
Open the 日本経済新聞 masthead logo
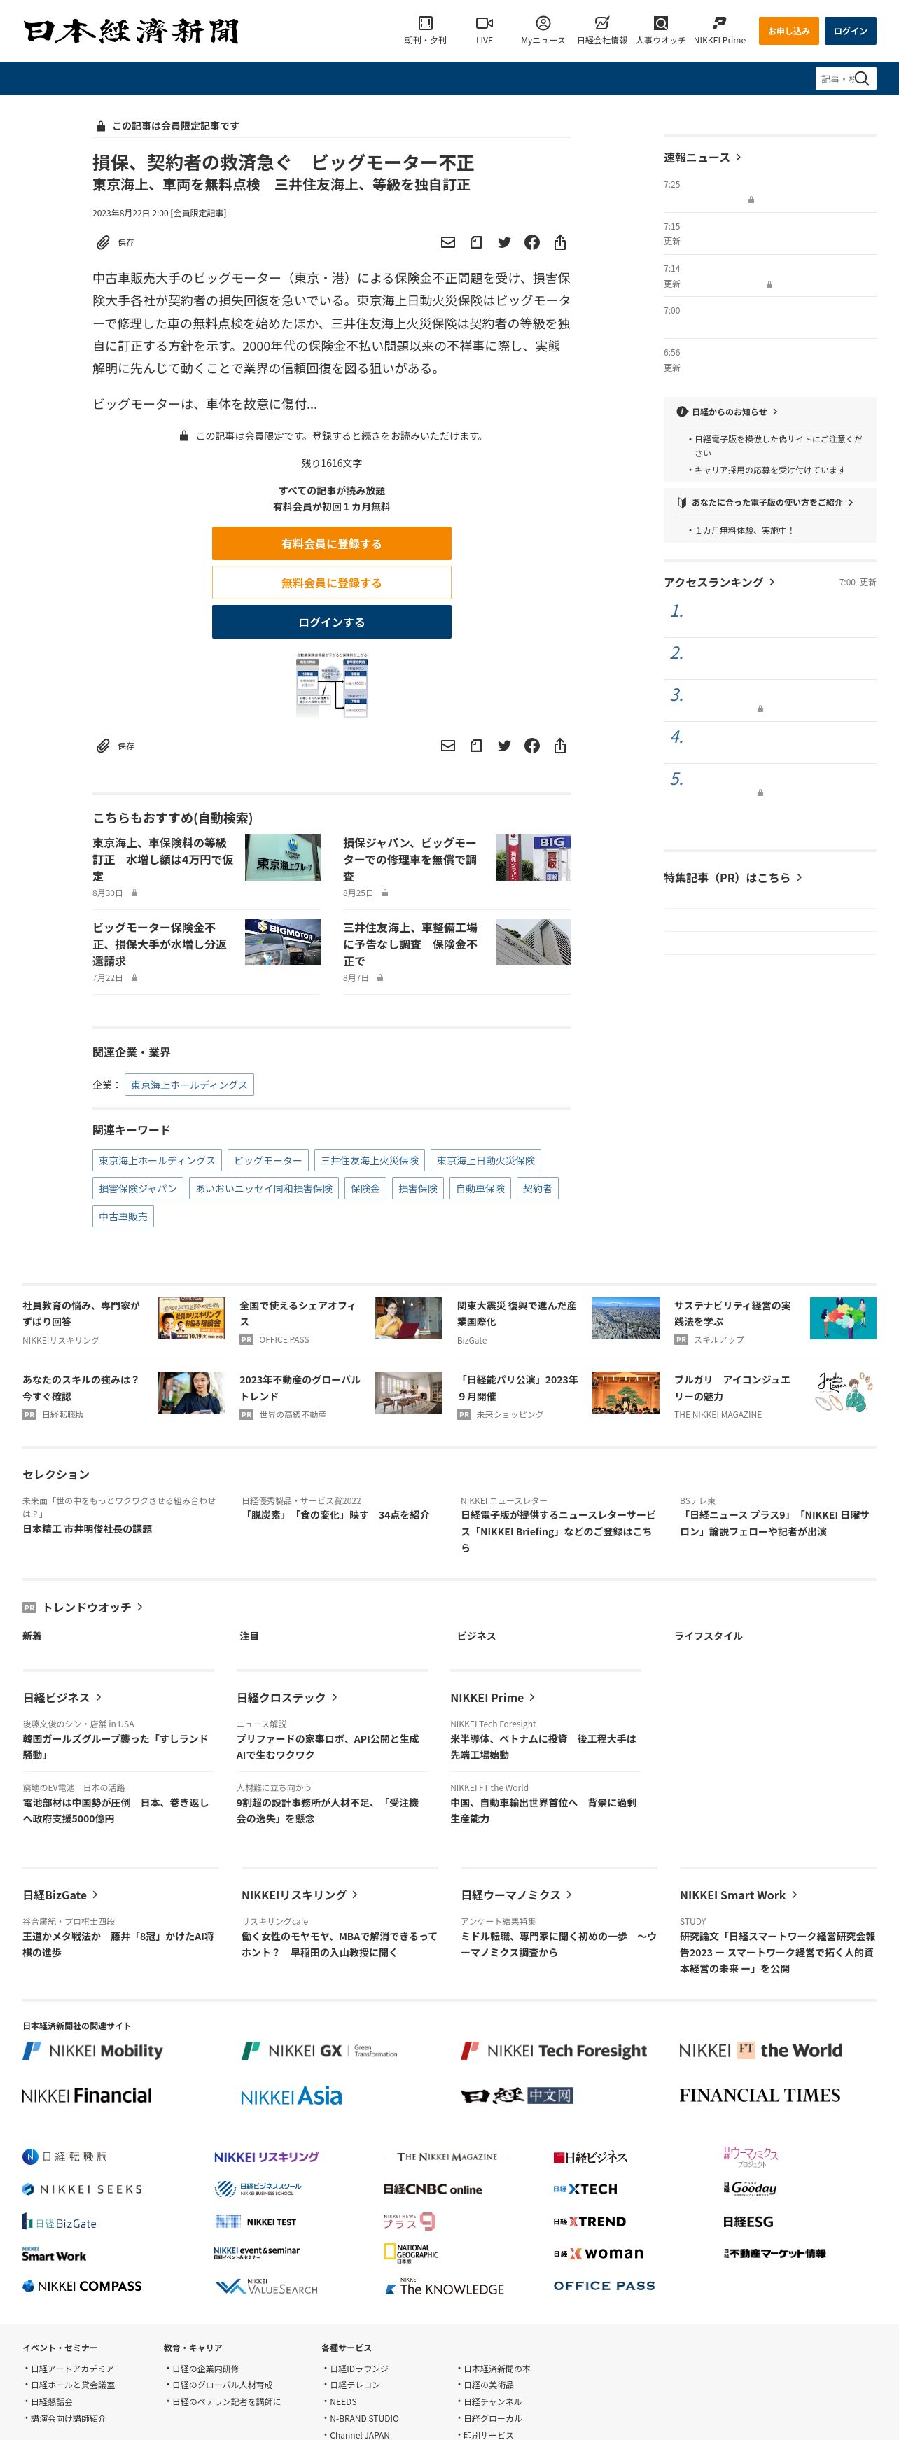click(131, 30)
